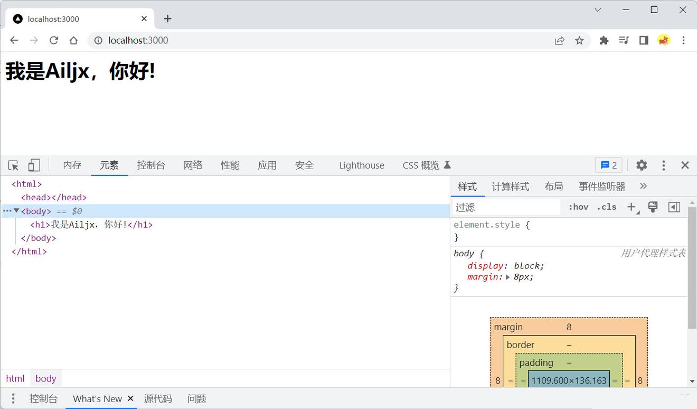Click the 2 issues message badge
This screenshot has height=409, width=697.
608,165
